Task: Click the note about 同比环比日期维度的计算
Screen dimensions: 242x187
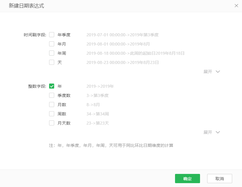Action: coord(111,145)
